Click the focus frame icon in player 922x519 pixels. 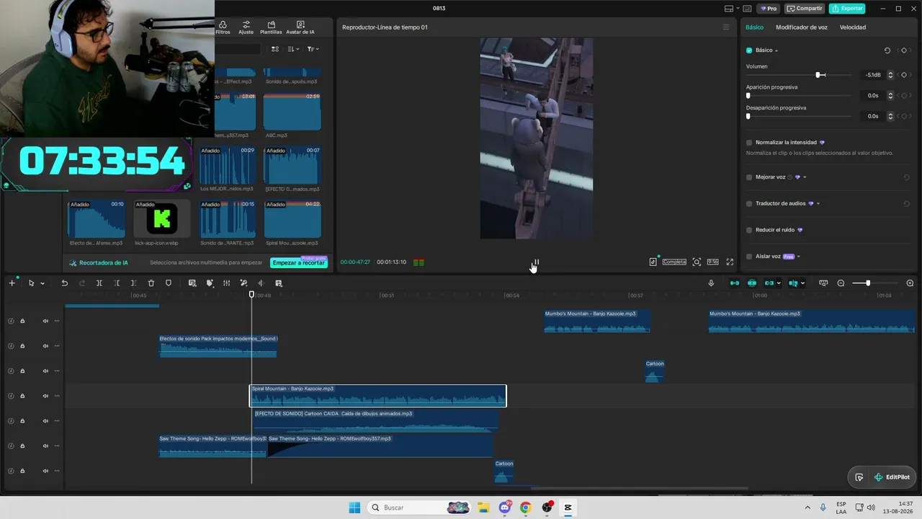(697, 262)
